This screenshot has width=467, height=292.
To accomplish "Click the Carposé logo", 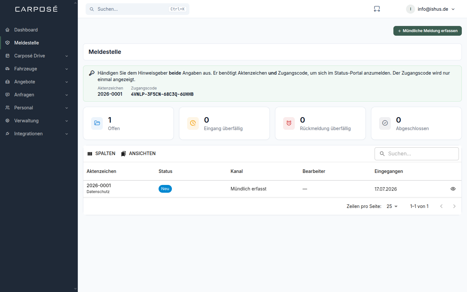I will 36,9.
